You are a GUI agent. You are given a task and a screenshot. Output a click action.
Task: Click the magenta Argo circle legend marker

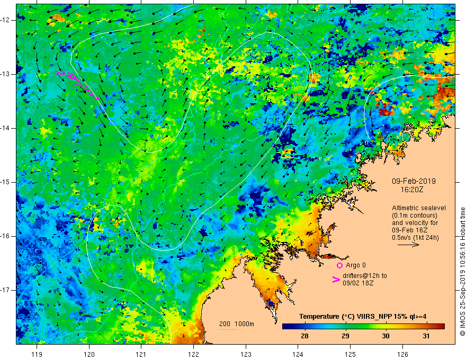coord(339,265)
